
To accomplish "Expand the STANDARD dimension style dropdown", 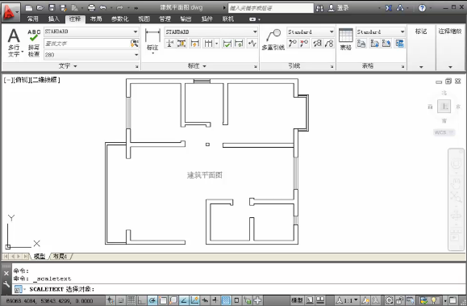I will click(211, 32).
